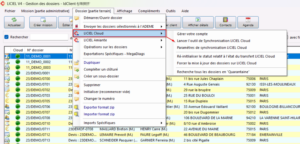Click the card status icon of row 23/DEMO/0707
Image resolution: width=300 pixels, height=144 pixels.
click(x=7, y=112)
